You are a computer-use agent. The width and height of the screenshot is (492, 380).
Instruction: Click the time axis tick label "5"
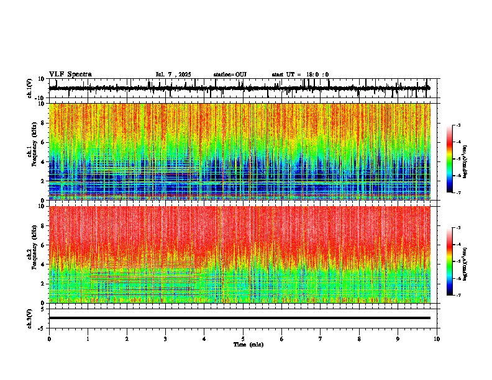point(243,339)
